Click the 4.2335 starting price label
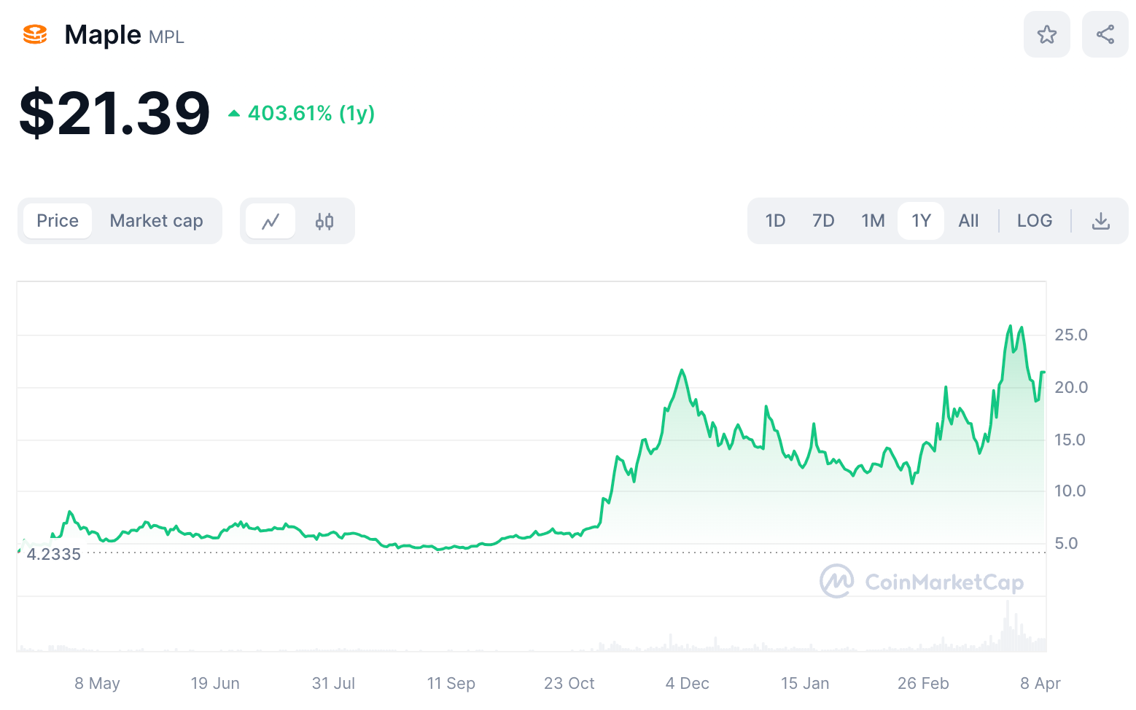 point(53,554)
